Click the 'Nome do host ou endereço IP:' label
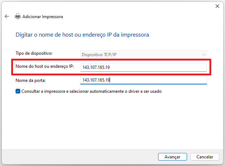The width and height of the screenshot is (225, 166). coord(44,66)
